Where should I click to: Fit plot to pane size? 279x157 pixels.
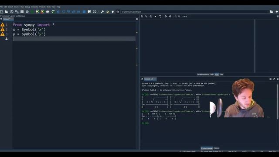point(160,17)
